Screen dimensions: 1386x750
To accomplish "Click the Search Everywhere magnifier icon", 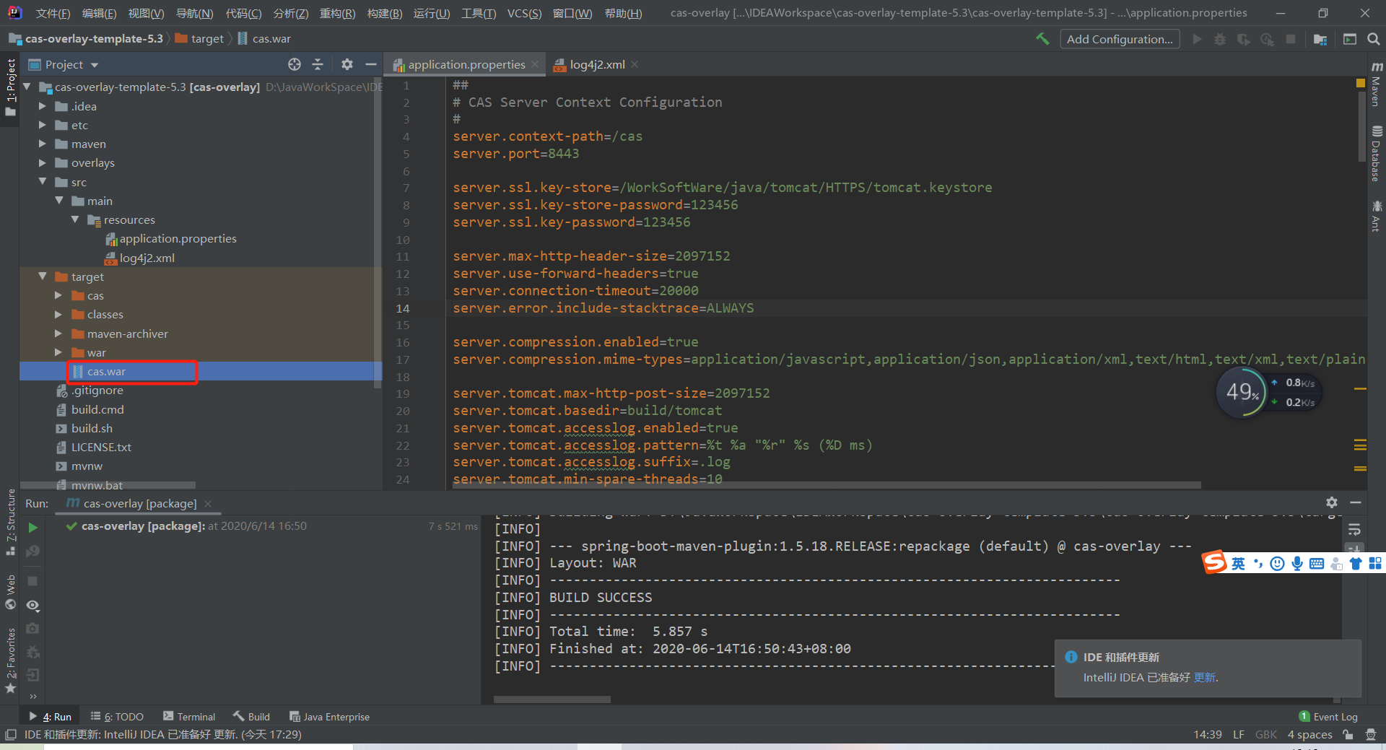I will [1373, 39].
